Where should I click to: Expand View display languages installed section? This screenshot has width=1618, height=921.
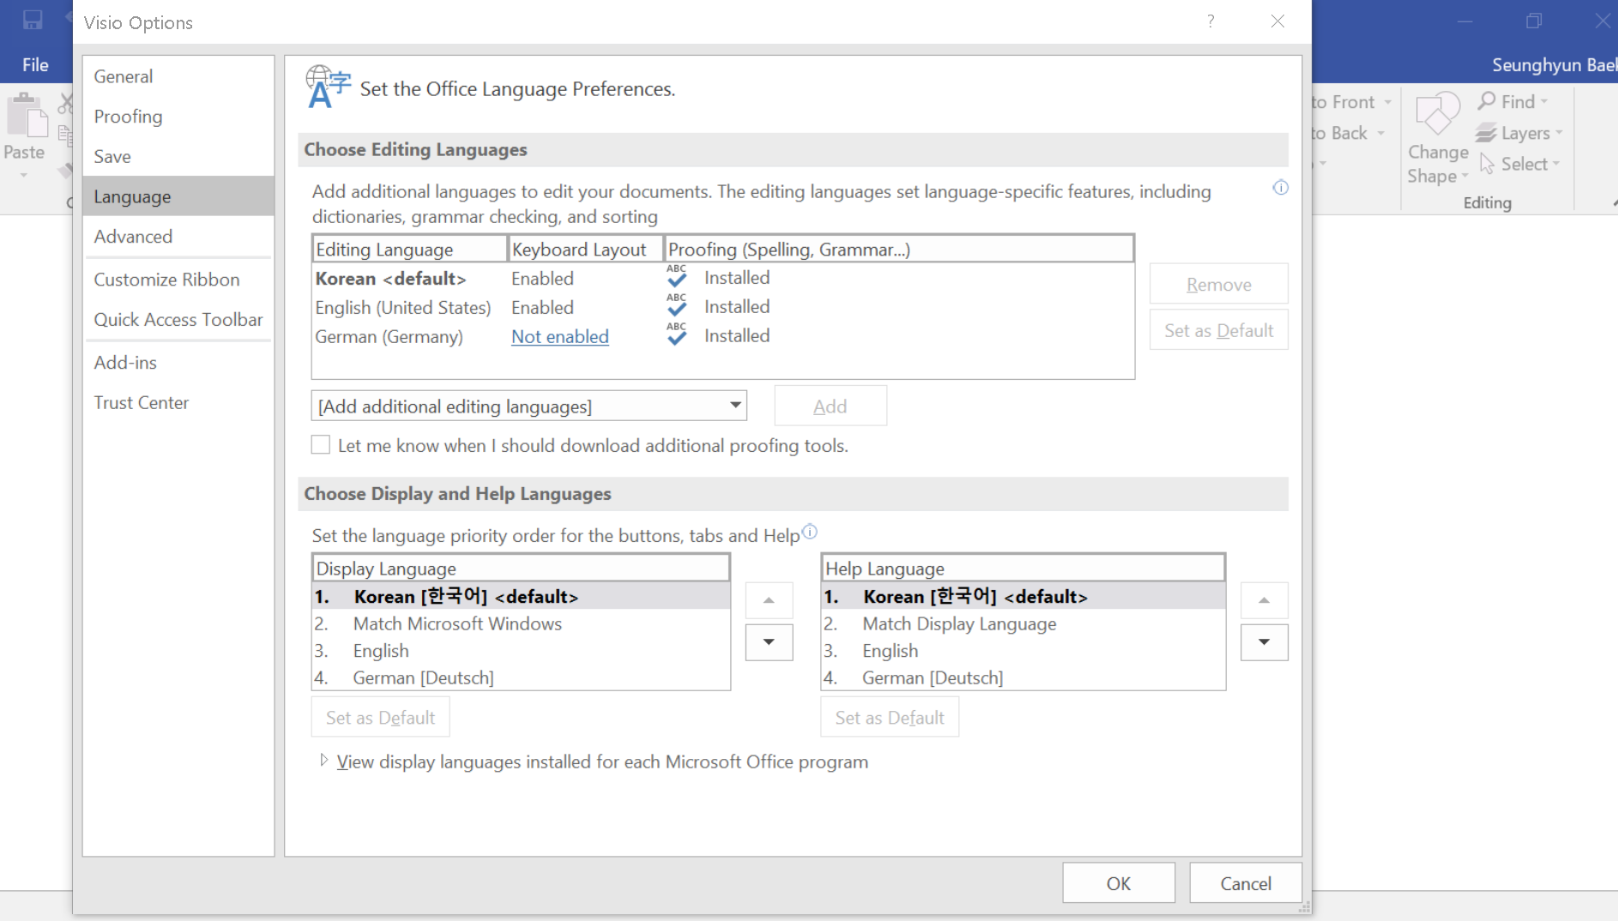323,761
